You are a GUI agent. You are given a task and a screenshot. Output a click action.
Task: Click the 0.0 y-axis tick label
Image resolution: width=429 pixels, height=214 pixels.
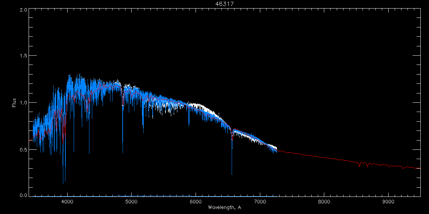(x=23, y=195)
